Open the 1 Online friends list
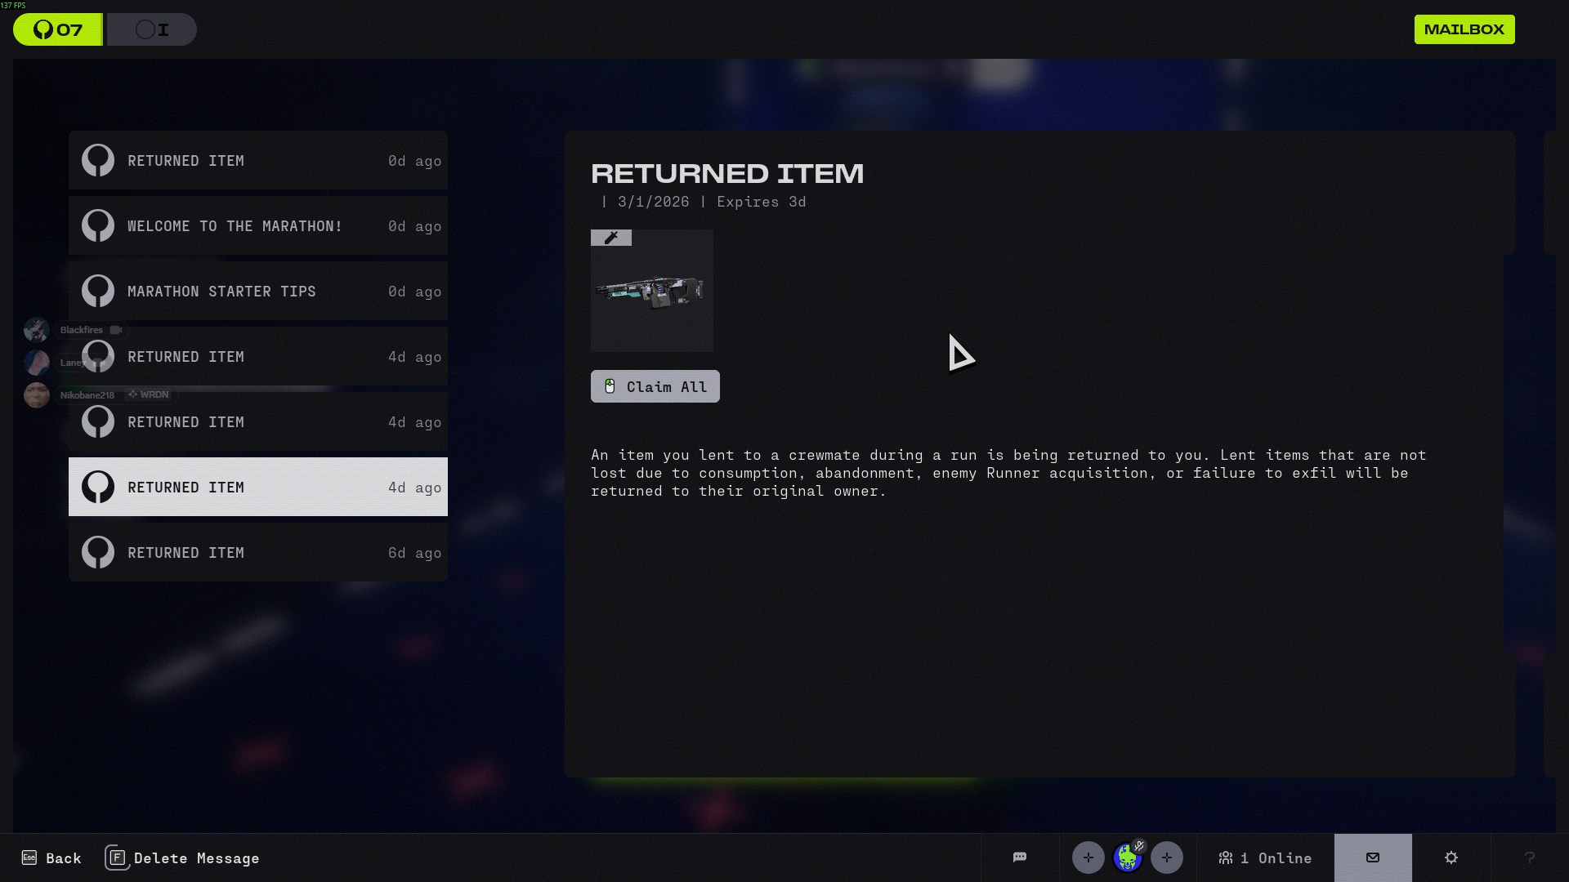 point(1265,857)
